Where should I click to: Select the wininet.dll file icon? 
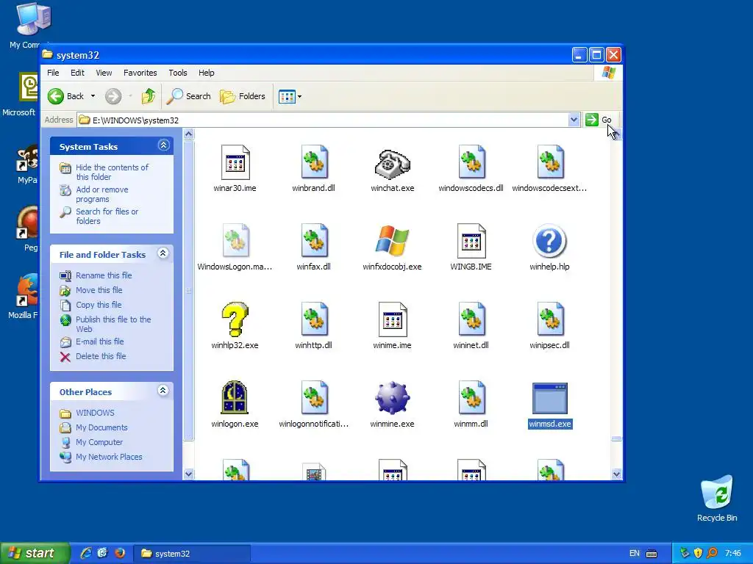coord(471,319)
